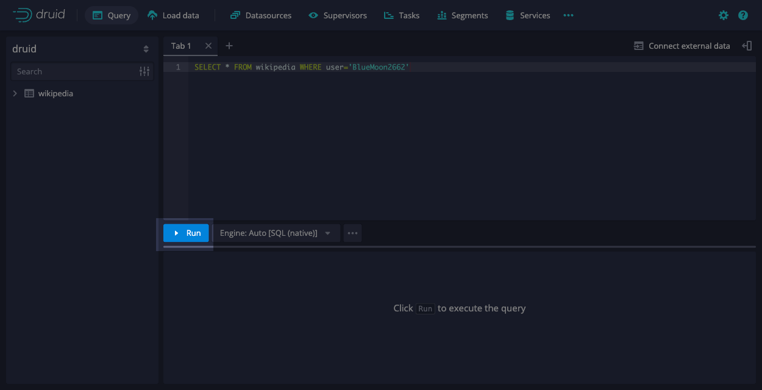
Task: Open the Engine: Auto dropdown
Action: (x=276, y=233)
